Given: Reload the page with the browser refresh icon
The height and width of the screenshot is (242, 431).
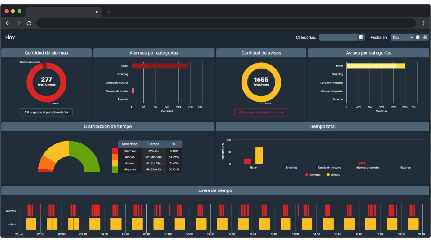Looking at the screenshot, I should coord(29,23).
